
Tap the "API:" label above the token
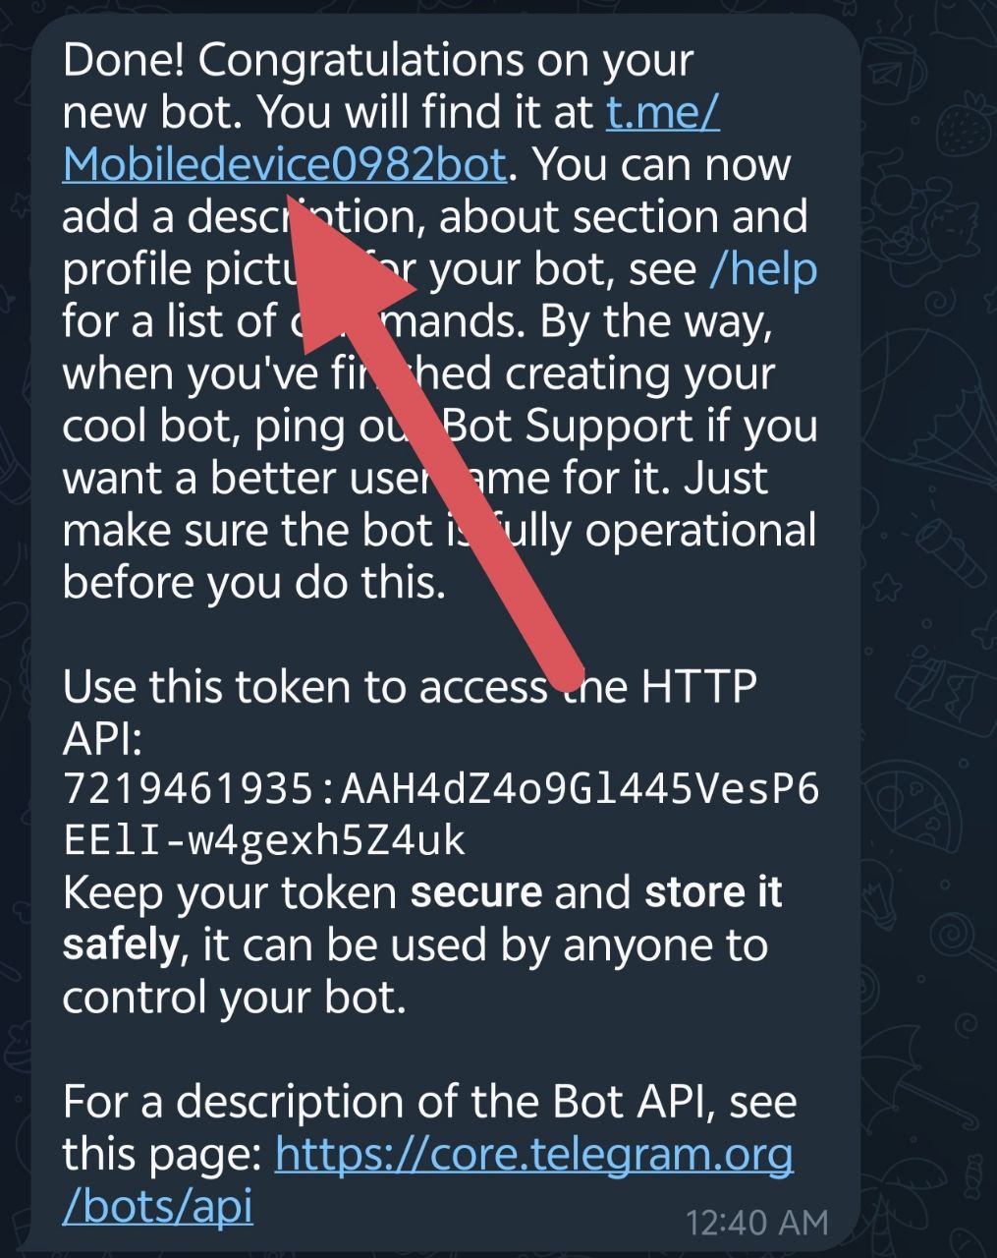(103, 738)
